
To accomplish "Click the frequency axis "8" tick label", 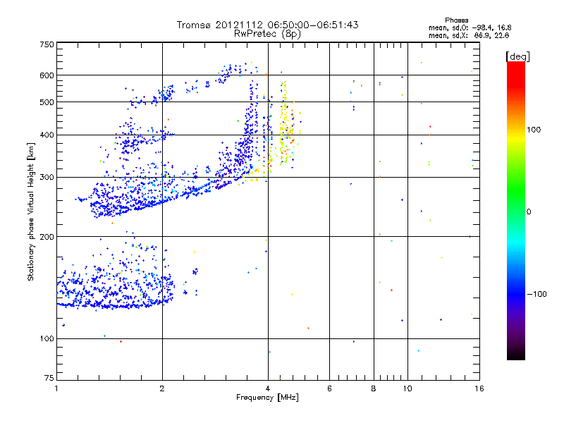I will (374, 388).
